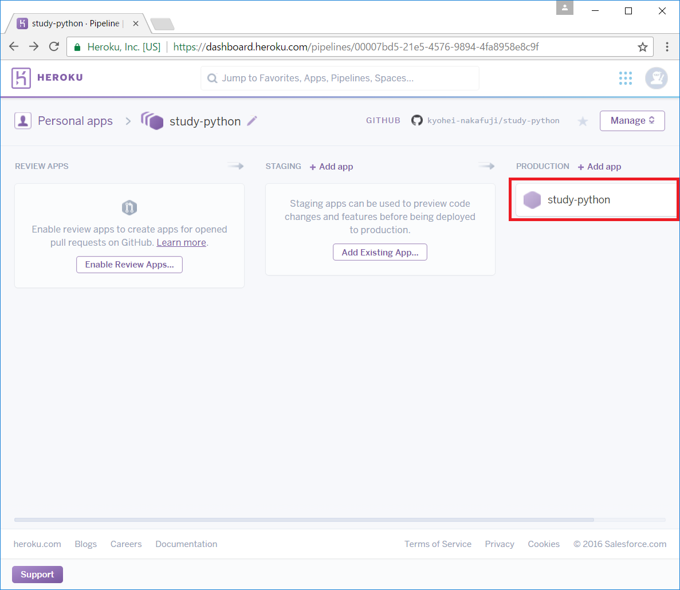Click the GitHub octocat icon
This screenshot has width=680, height=590.
pos(417,120)
